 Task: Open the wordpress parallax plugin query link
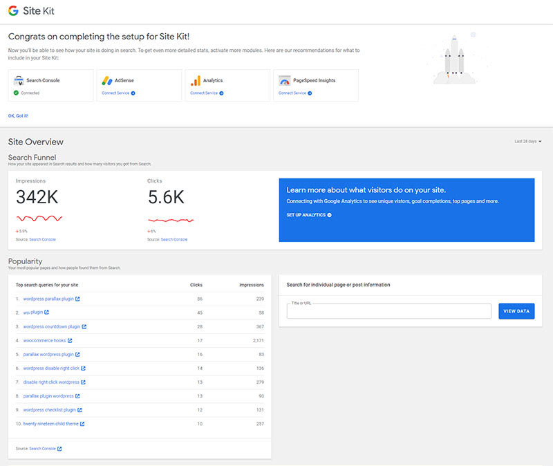48,299
